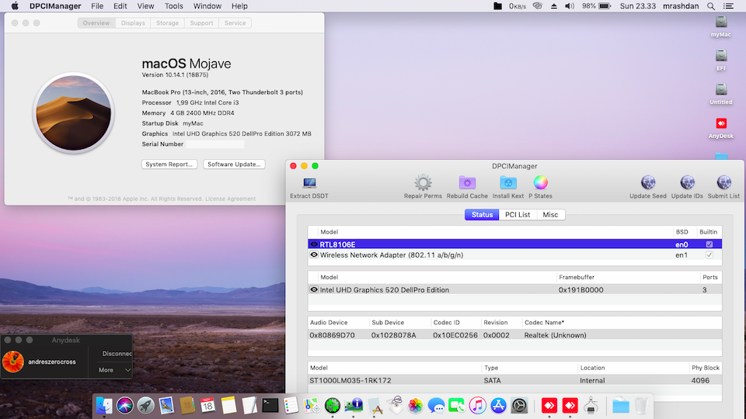Viewport: 746px width, 419px height.
Task: Click the Extract DSDT toolbar icon
Action: coord(309,184)
